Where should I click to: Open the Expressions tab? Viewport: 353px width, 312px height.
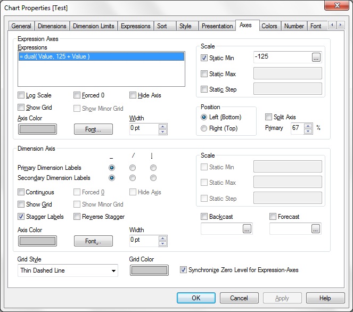pyautogui.click(x=136, y=26)
